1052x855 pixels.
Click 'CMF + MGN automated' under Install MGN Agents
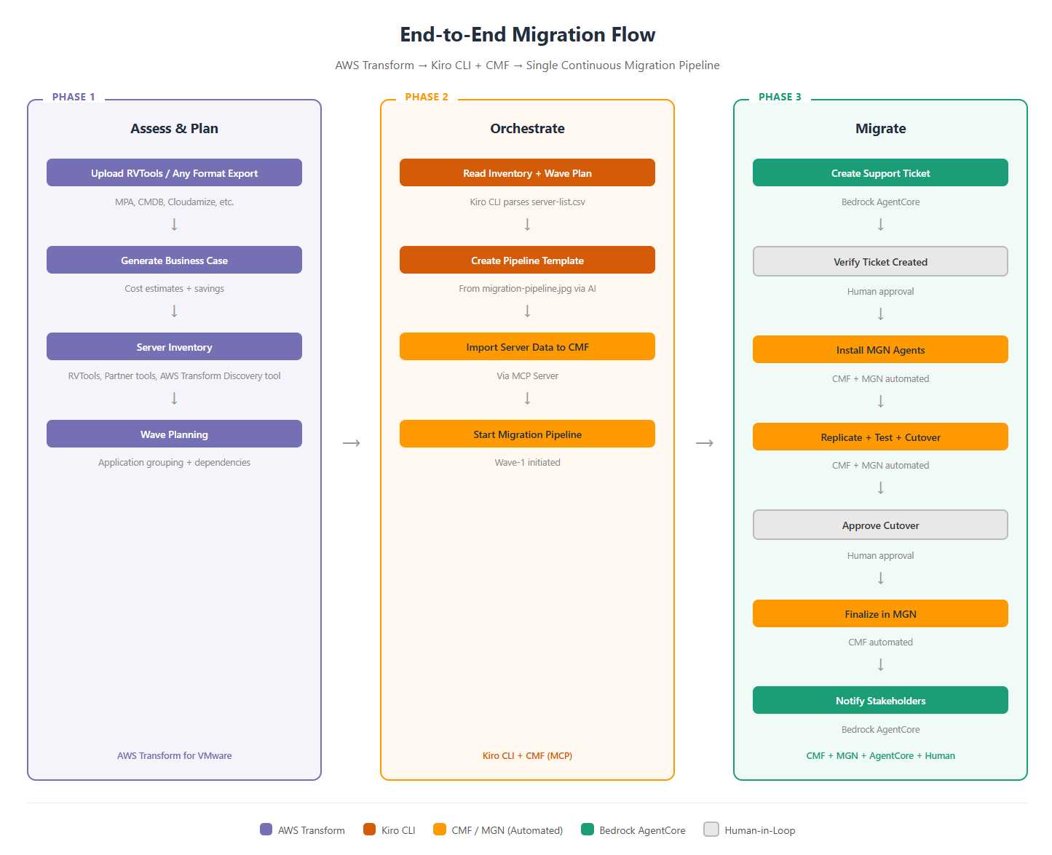pos(880,379)
